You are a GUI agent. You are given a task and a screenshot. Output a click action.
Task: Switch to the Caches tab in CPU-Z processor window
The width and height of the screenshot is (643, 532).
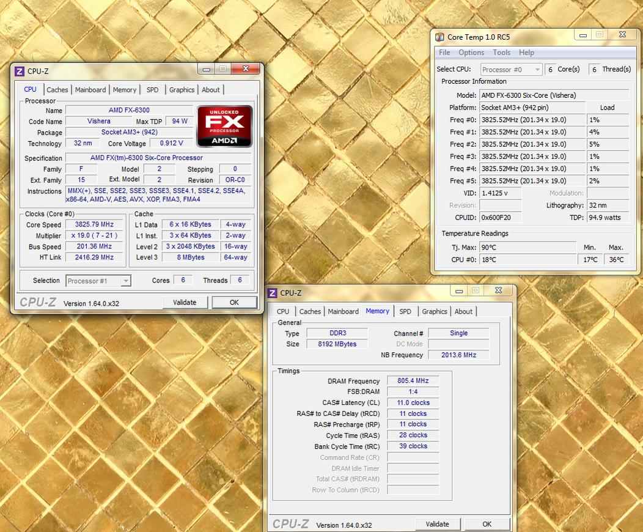(x=57, y=90)
